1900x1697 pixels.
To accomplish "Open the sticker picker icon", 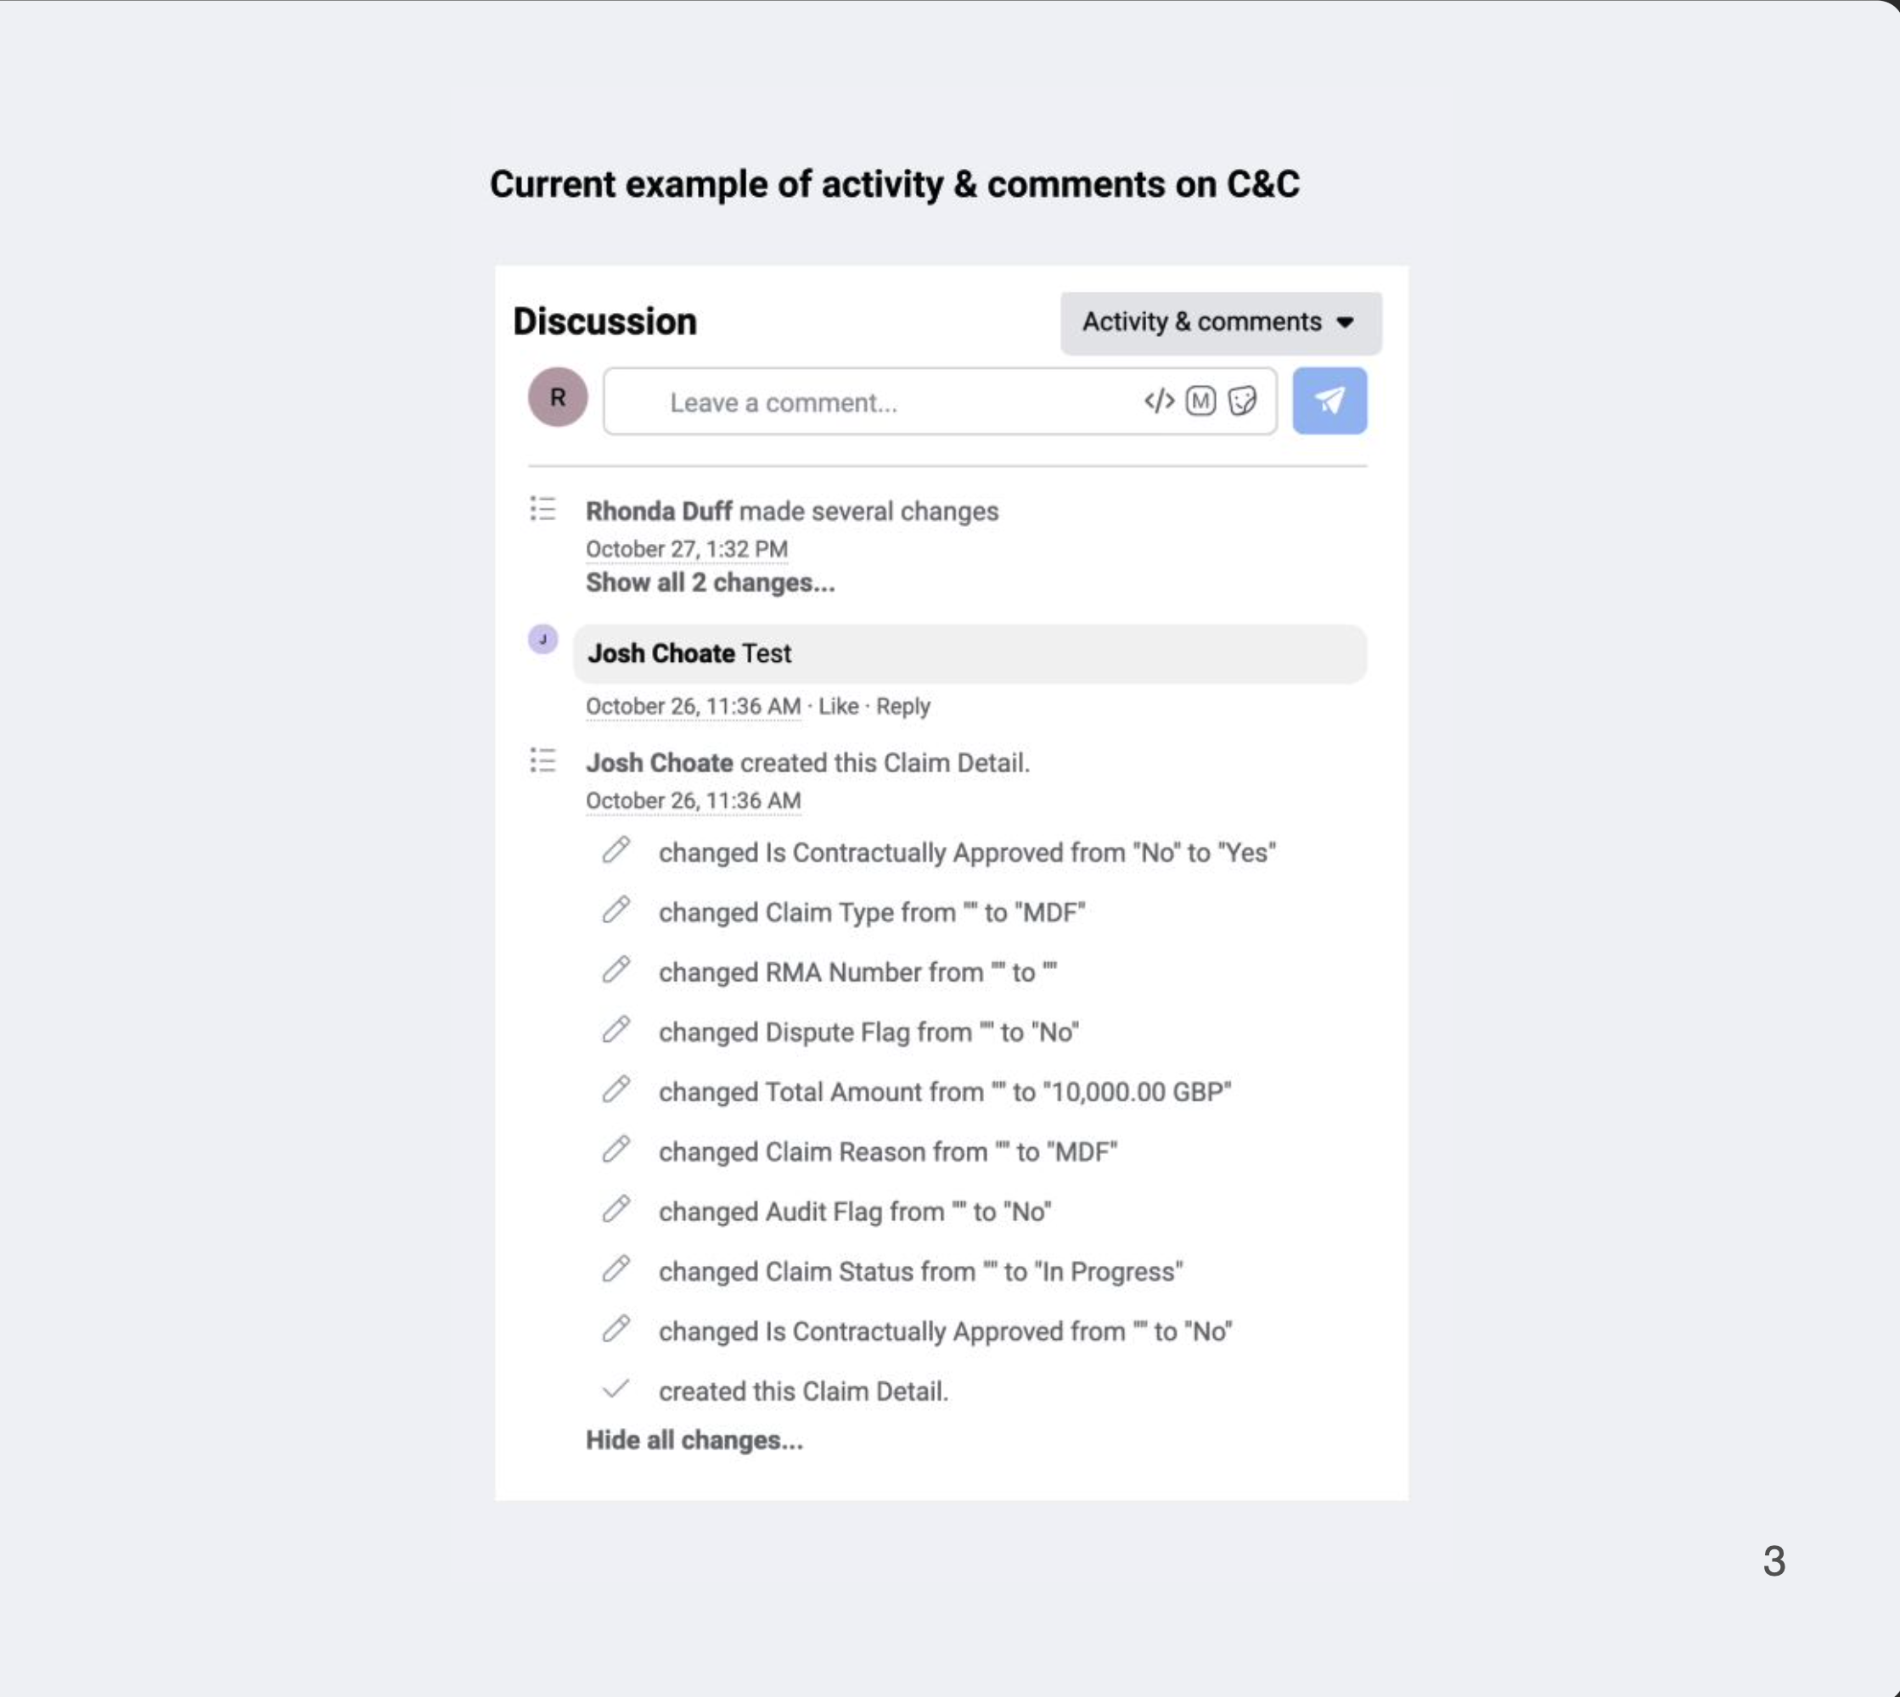I will coord(1242,401).
